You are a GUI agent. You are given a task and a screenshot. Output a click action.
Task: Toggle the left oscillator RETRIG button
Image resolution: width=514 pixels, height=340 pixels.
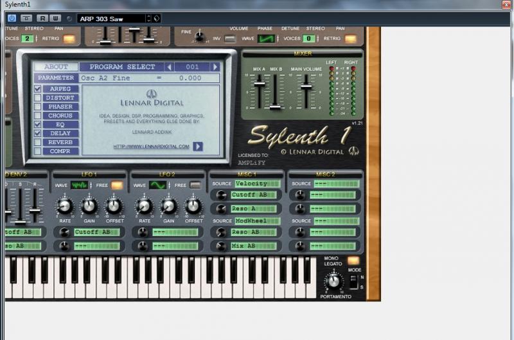(x=69, y=39)
